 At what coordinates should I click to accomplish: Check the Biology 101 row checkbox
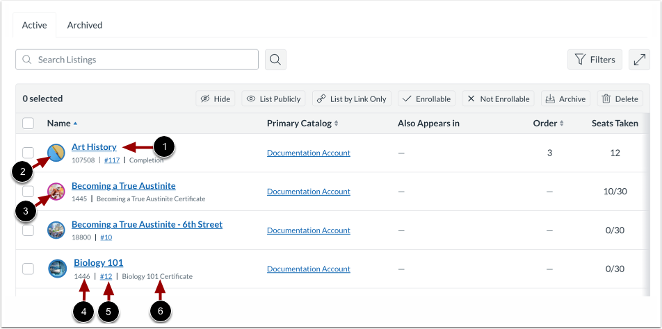pos(28,269)
